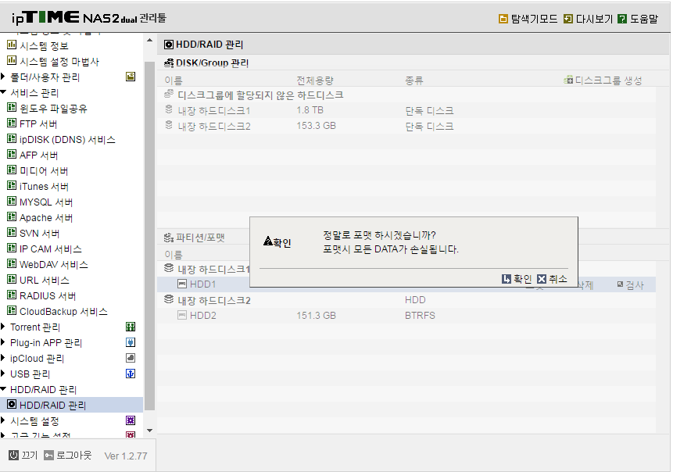The width and height of the screenshot is (673, 472).
Task: Click Torrent 관리 folder icon
Action: point(131,327)
